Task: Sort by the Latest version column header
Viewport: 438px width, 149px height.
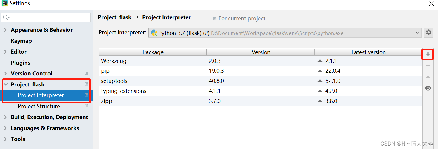Action: (369, 52)
